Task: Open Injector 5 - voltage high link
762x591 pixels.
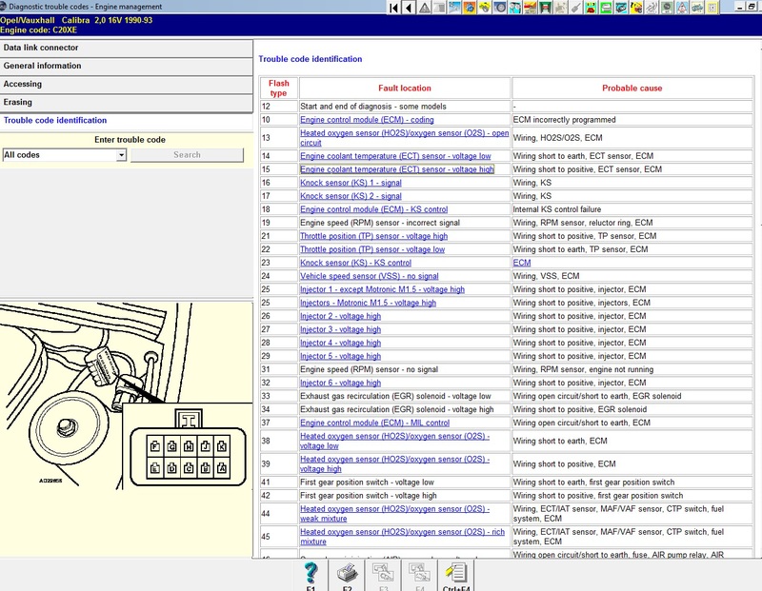Action: click(340, 357)
